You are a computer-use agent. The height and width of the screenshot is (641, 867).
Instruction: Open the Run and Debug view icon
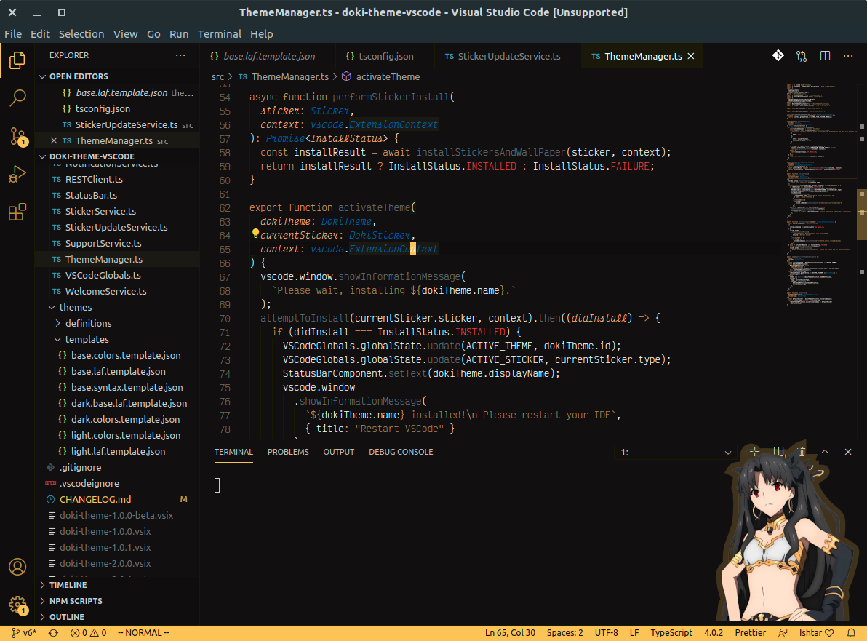click(x=17, y=174)
